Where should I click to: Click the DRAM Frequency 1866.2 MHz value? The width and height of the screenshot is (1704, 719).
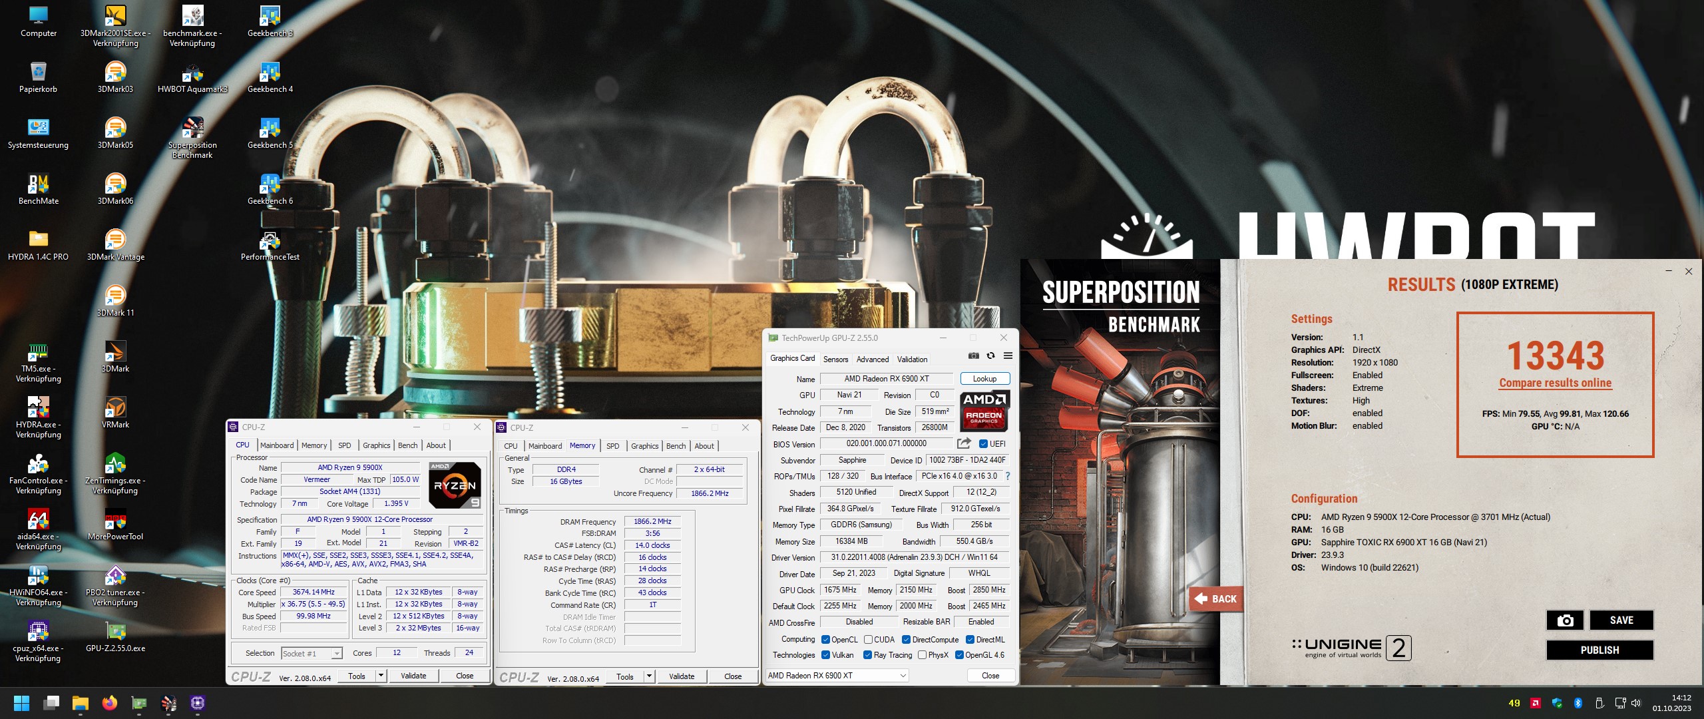click(652, 522)
